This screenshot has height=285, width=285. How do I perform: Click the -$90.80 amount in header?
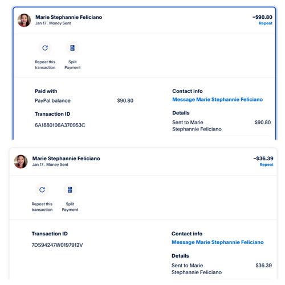pyautogui.click(x=262, y=17)
